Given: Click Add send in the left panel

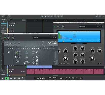Looking at the screenshot, I should point(3,75).
